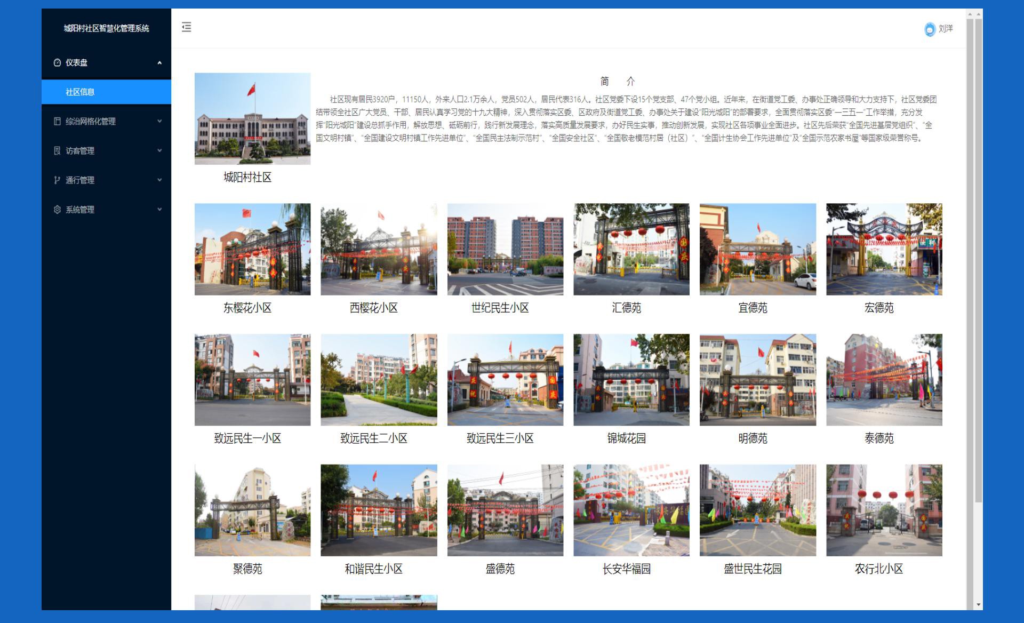Open the 城阳村社区 building photo
The image size is (1024, 623).
point(252,118)
